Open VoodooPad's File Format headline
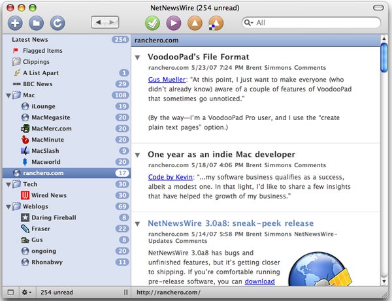This screenshot has width=392, height=301. click(x=198, y=57)
